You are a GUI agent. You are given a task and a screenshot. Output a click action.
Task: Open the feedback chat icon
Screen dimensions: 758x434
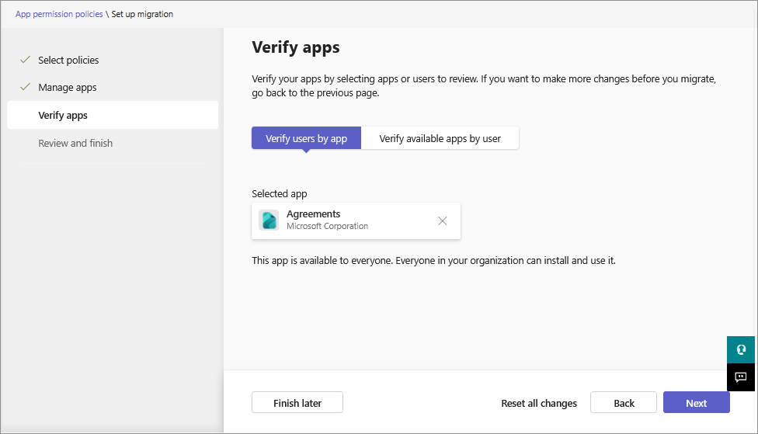(741, 377)
